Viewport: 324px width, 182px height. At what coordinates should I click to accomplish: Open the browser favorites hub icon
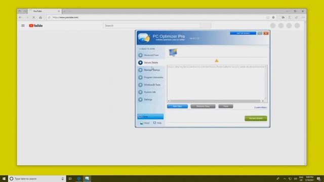(283, 18)
